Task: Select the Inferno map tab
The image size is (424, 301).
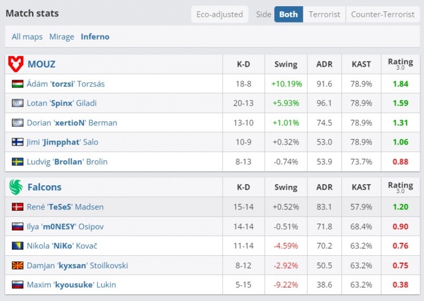Action: pos(95,37)
